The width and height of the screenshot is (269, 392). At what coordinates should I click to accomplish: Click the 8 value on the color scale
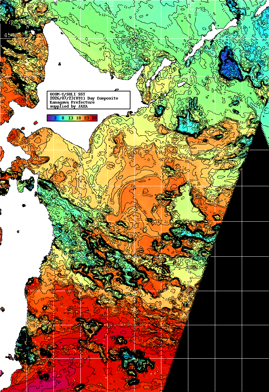click(x=63, y=118)
